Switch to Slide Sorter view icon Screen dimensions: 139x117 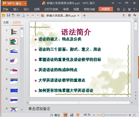click(x=72, y=115)
